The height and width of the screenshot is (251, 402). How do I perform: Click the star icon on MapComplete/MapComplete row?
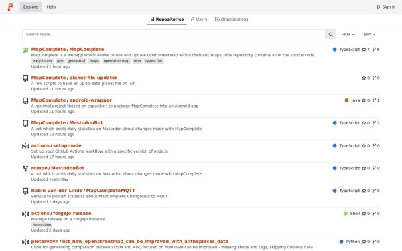364,50
